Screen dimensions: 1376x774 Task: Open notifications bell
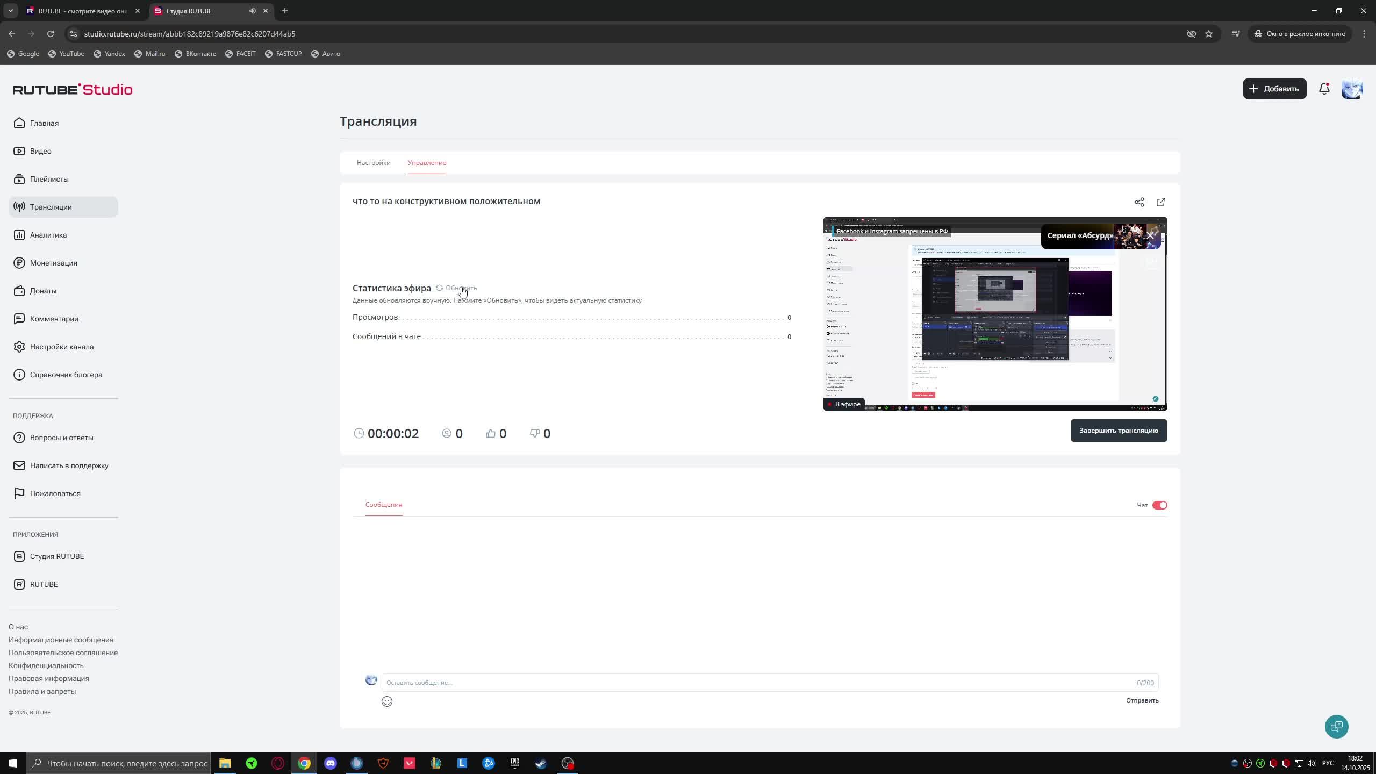(1324, 89)
